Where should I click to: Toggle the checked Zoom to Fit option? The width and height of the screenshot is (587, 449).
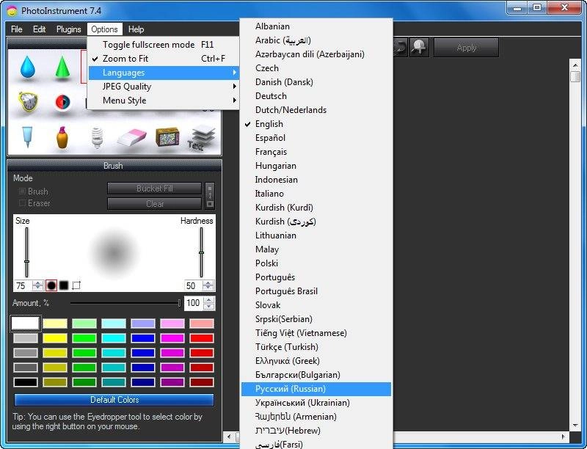pos(164,59)
